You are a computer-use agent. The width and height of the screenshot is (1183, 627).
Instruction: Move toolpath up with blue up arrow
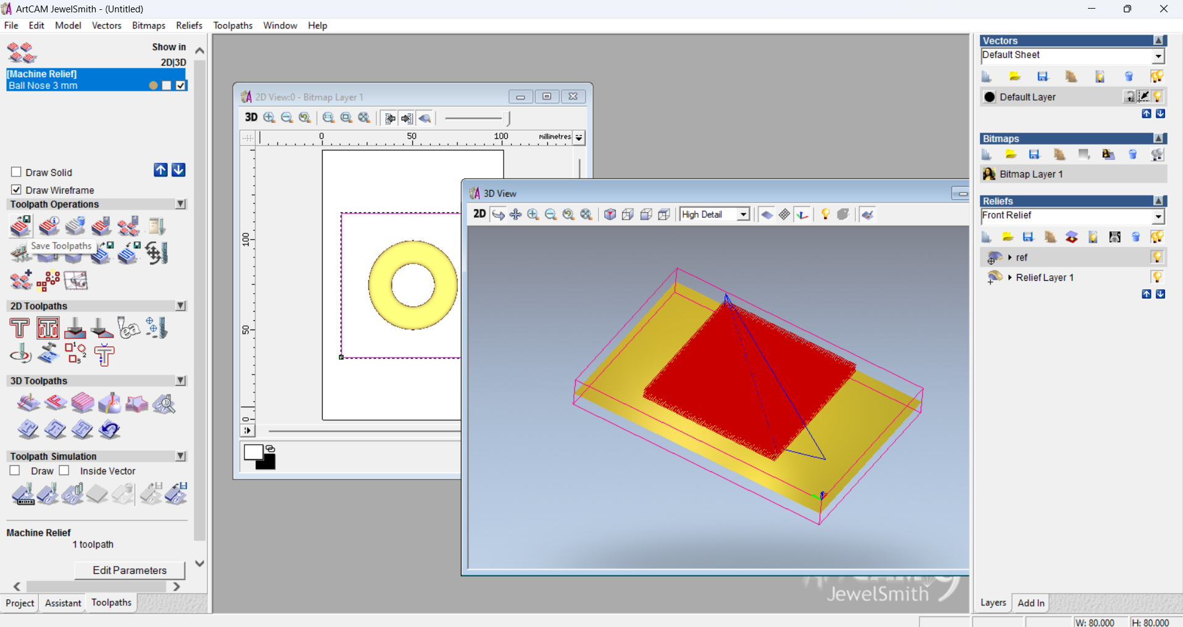[x=160, y=170]
